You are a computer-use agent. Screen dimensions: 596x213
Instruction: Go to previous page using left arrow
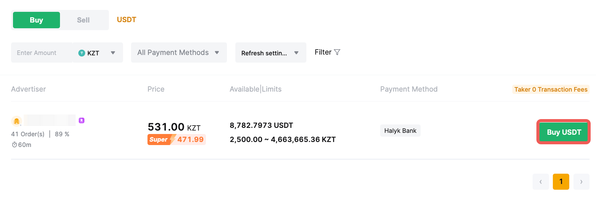click(541, 182)
